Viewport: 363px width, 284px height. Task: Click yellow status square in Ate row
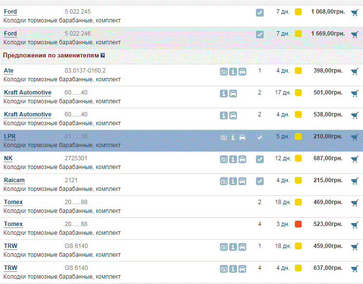pos(298,71)
